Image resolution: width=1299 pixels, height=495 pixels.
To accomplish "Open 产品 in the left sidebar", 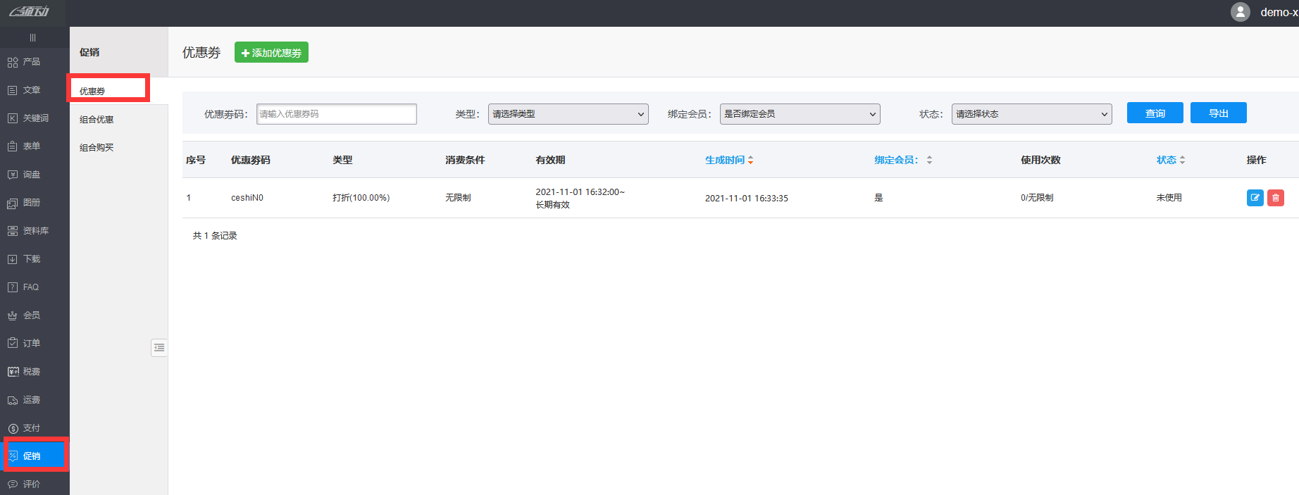I will point(32,62).
